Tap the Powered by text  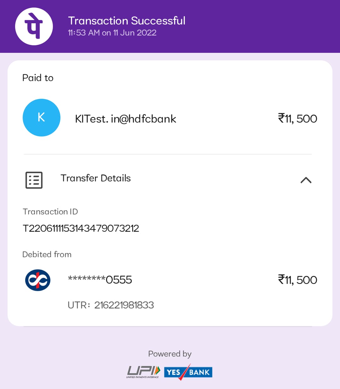pos(170,354)
